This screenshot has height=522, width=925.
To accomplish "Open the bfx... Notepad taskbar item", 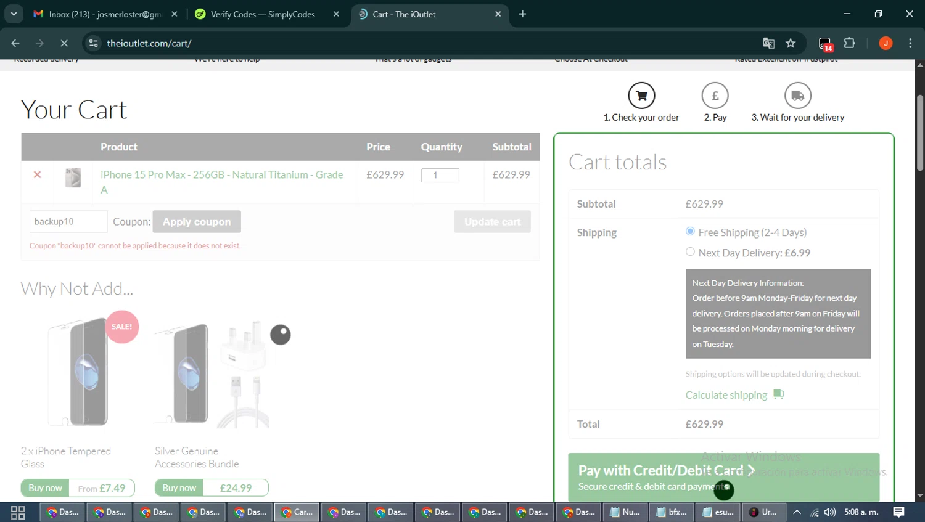I will pos(672,512).
